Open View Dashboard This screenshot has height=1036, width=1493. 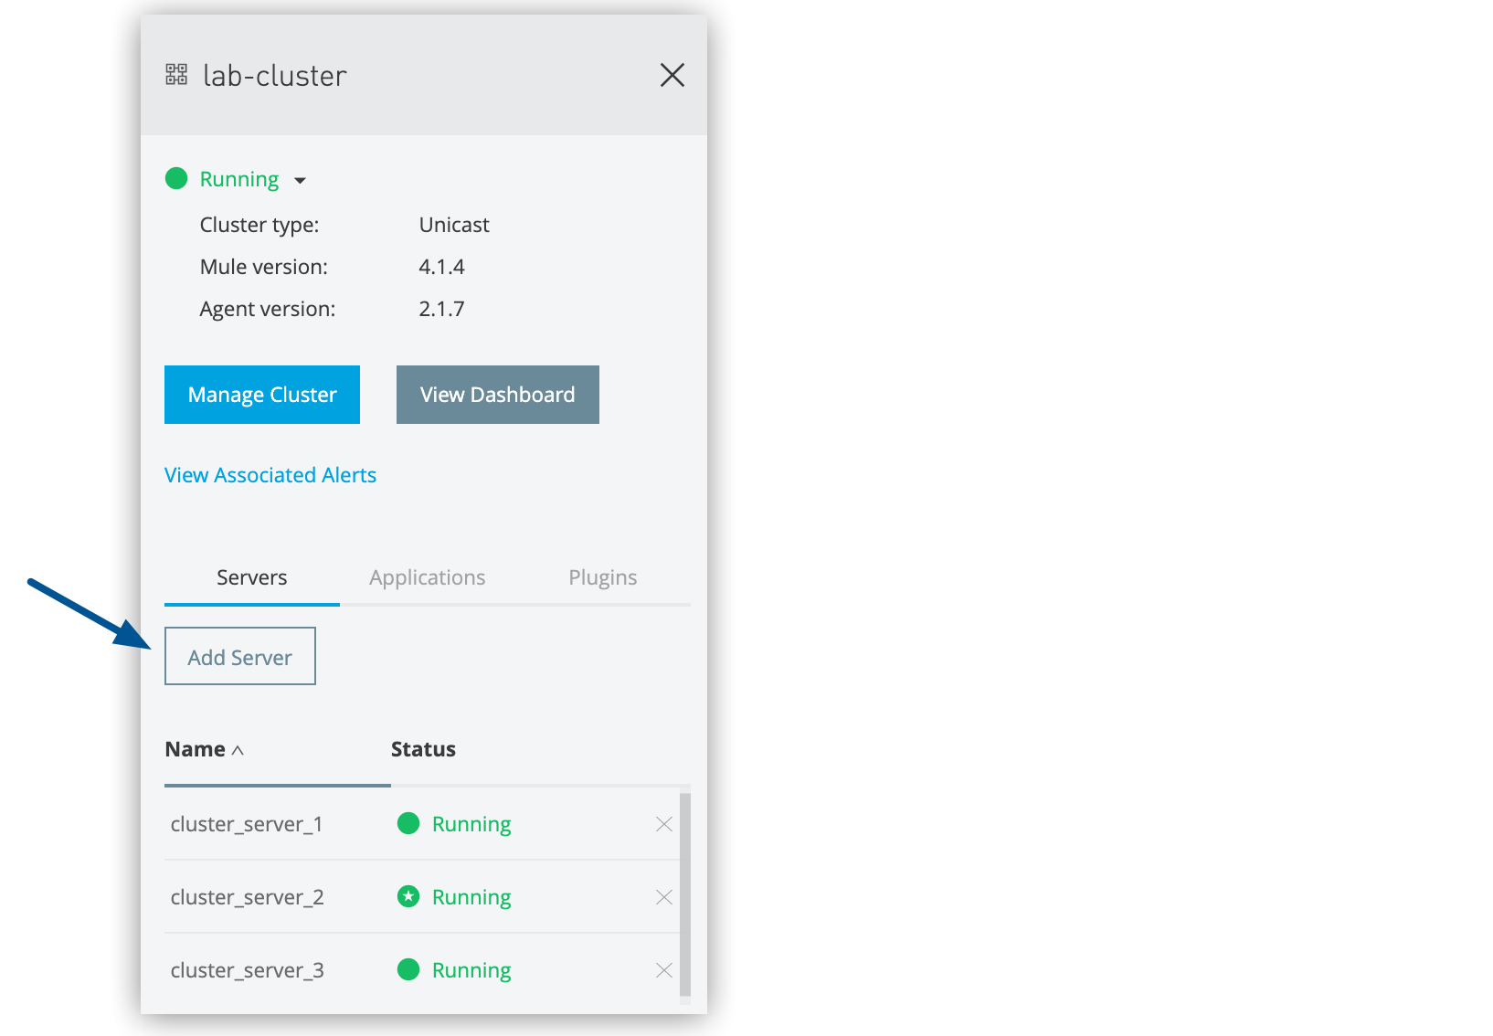(x=498, y=395)
